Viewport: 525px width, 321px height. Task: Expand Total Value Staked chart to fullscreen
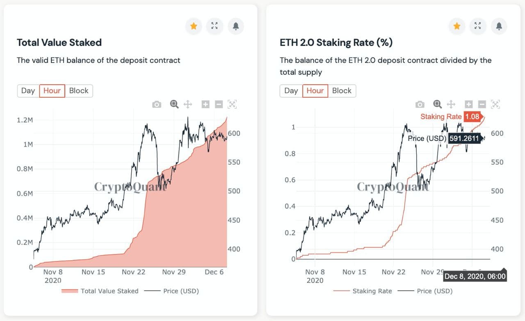coord(215,26)
